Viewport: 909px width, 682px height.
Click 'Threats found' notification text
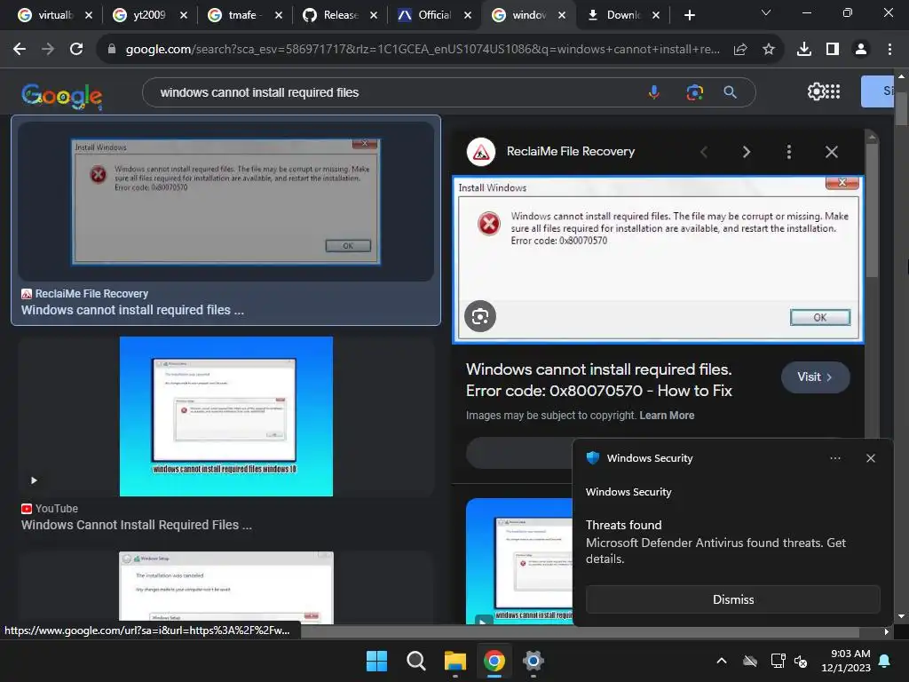coord(624,525)
